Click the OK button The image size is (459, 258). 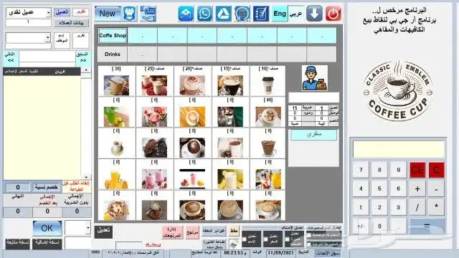pos(47,228)
